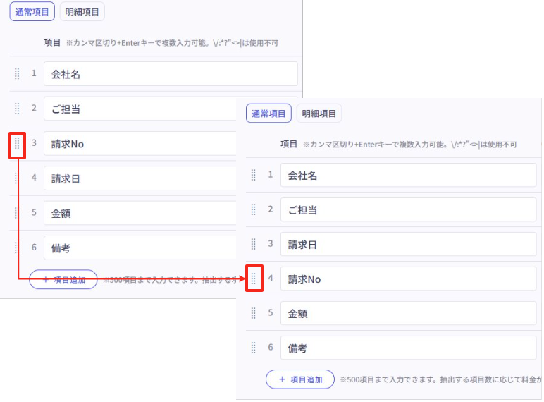The height and width of the screenshot is (402, 544).
Task: Click the 項目追加 button in the front panel
Action: pos(299,379)
